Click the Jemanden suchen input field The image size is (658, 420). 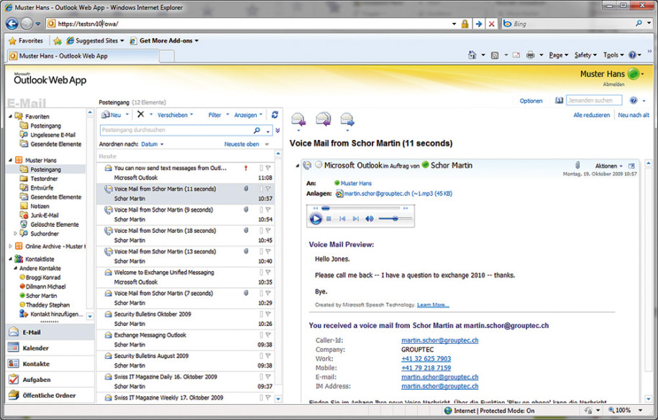pyautogui.click(x=594, y=101)
